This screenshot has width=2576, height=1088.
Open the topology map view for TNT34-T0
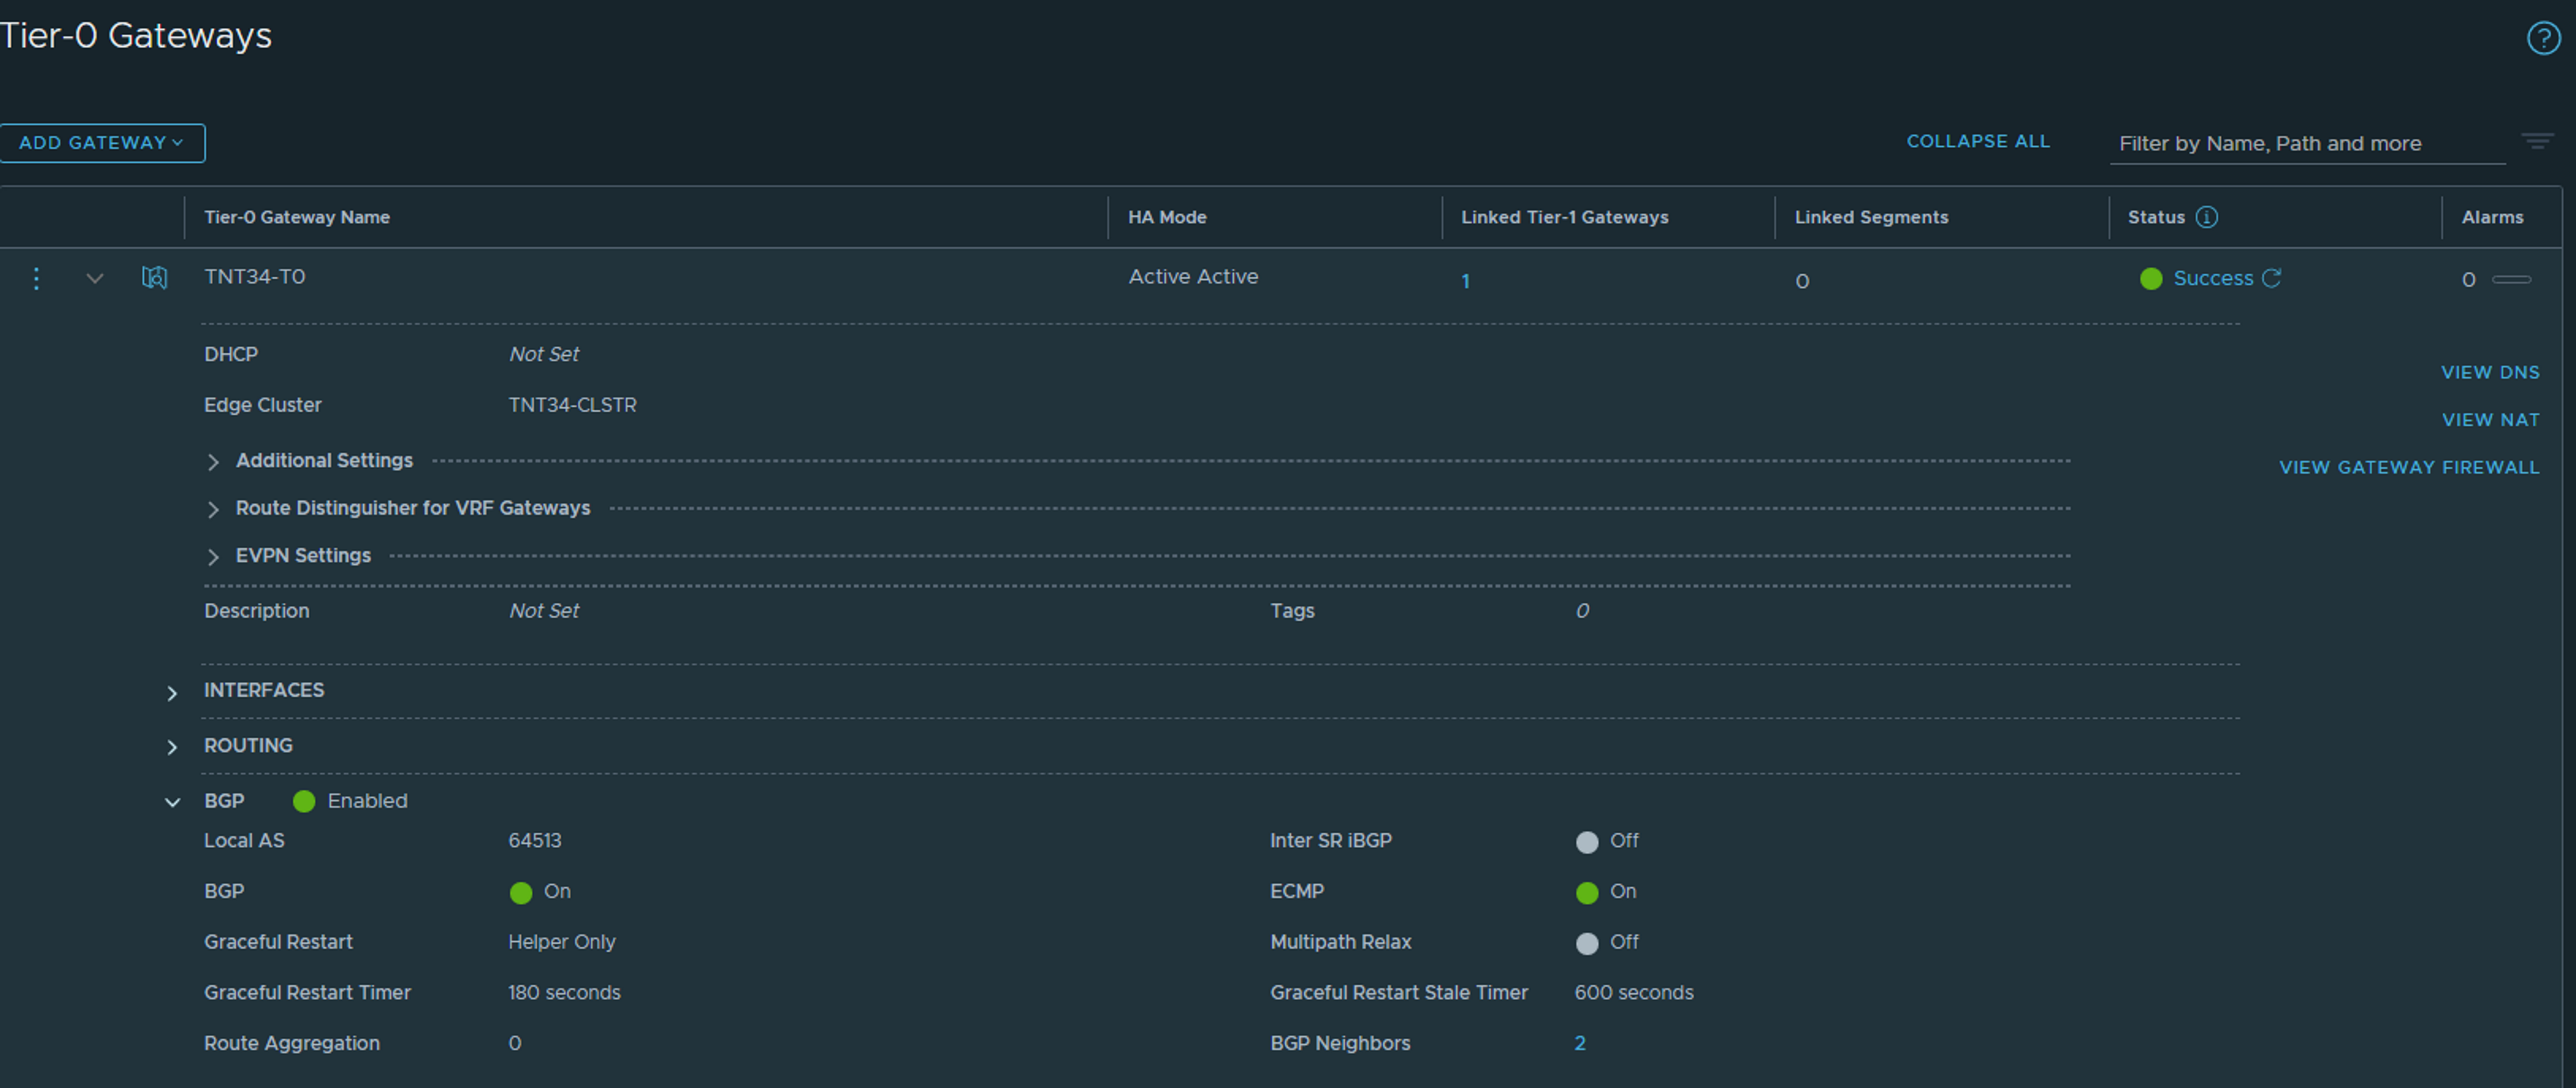tap(154, 279)
